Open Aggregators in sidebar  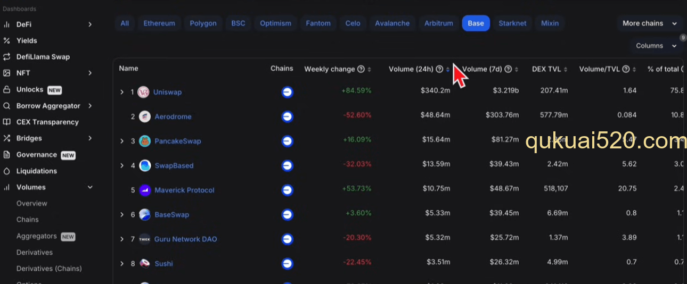click(37, 236)
